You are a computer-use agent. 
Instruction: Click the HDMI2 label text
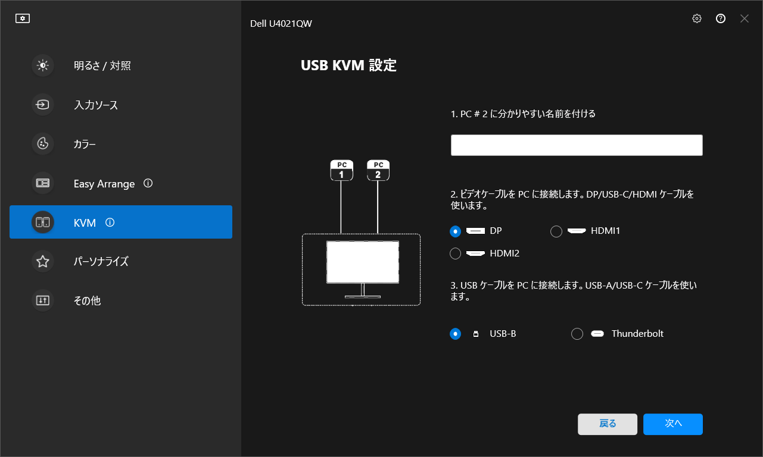pos(504,253)
